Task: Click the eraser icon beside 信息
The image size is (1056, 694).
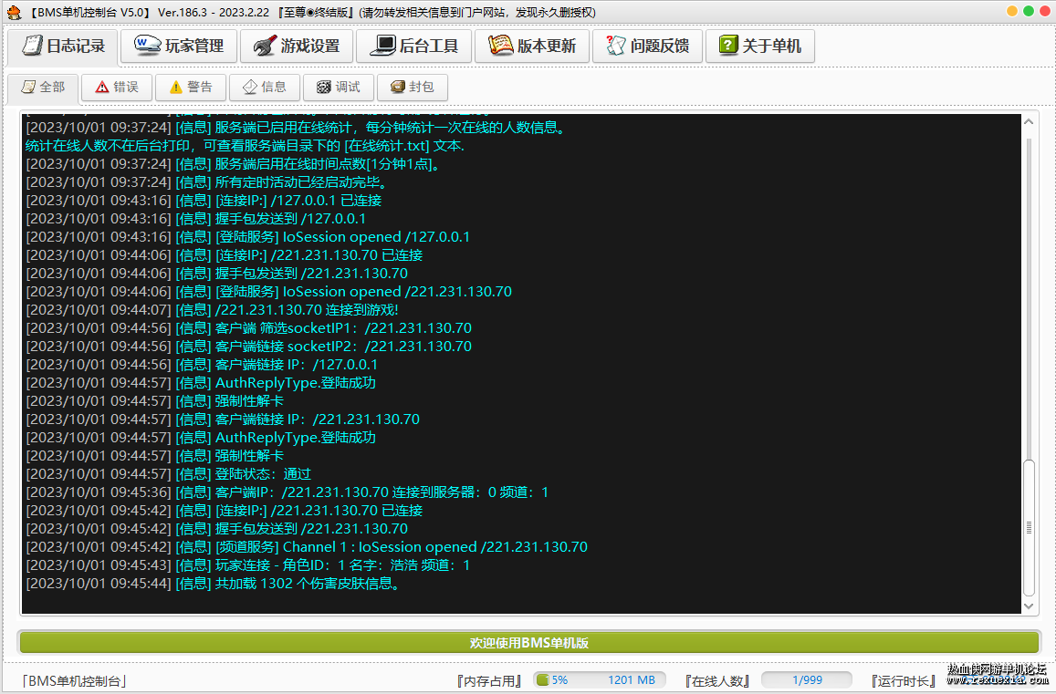Action: (250, 87)
